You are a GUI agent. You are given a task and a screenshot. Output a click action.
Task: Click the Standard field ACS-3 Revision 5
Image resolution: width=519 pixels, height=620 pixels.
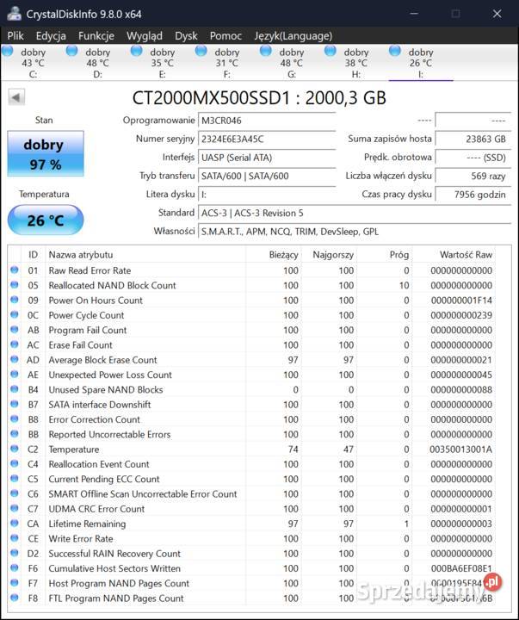point(355,214)
